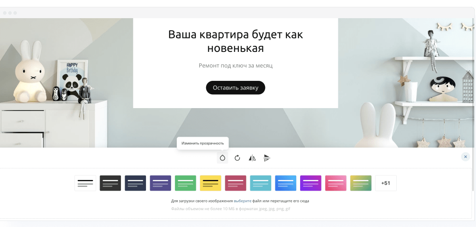Viewport: 476px width, 227px height.
Task: Click the "Оставить заявку" button
Action: [x=236, y=88]
